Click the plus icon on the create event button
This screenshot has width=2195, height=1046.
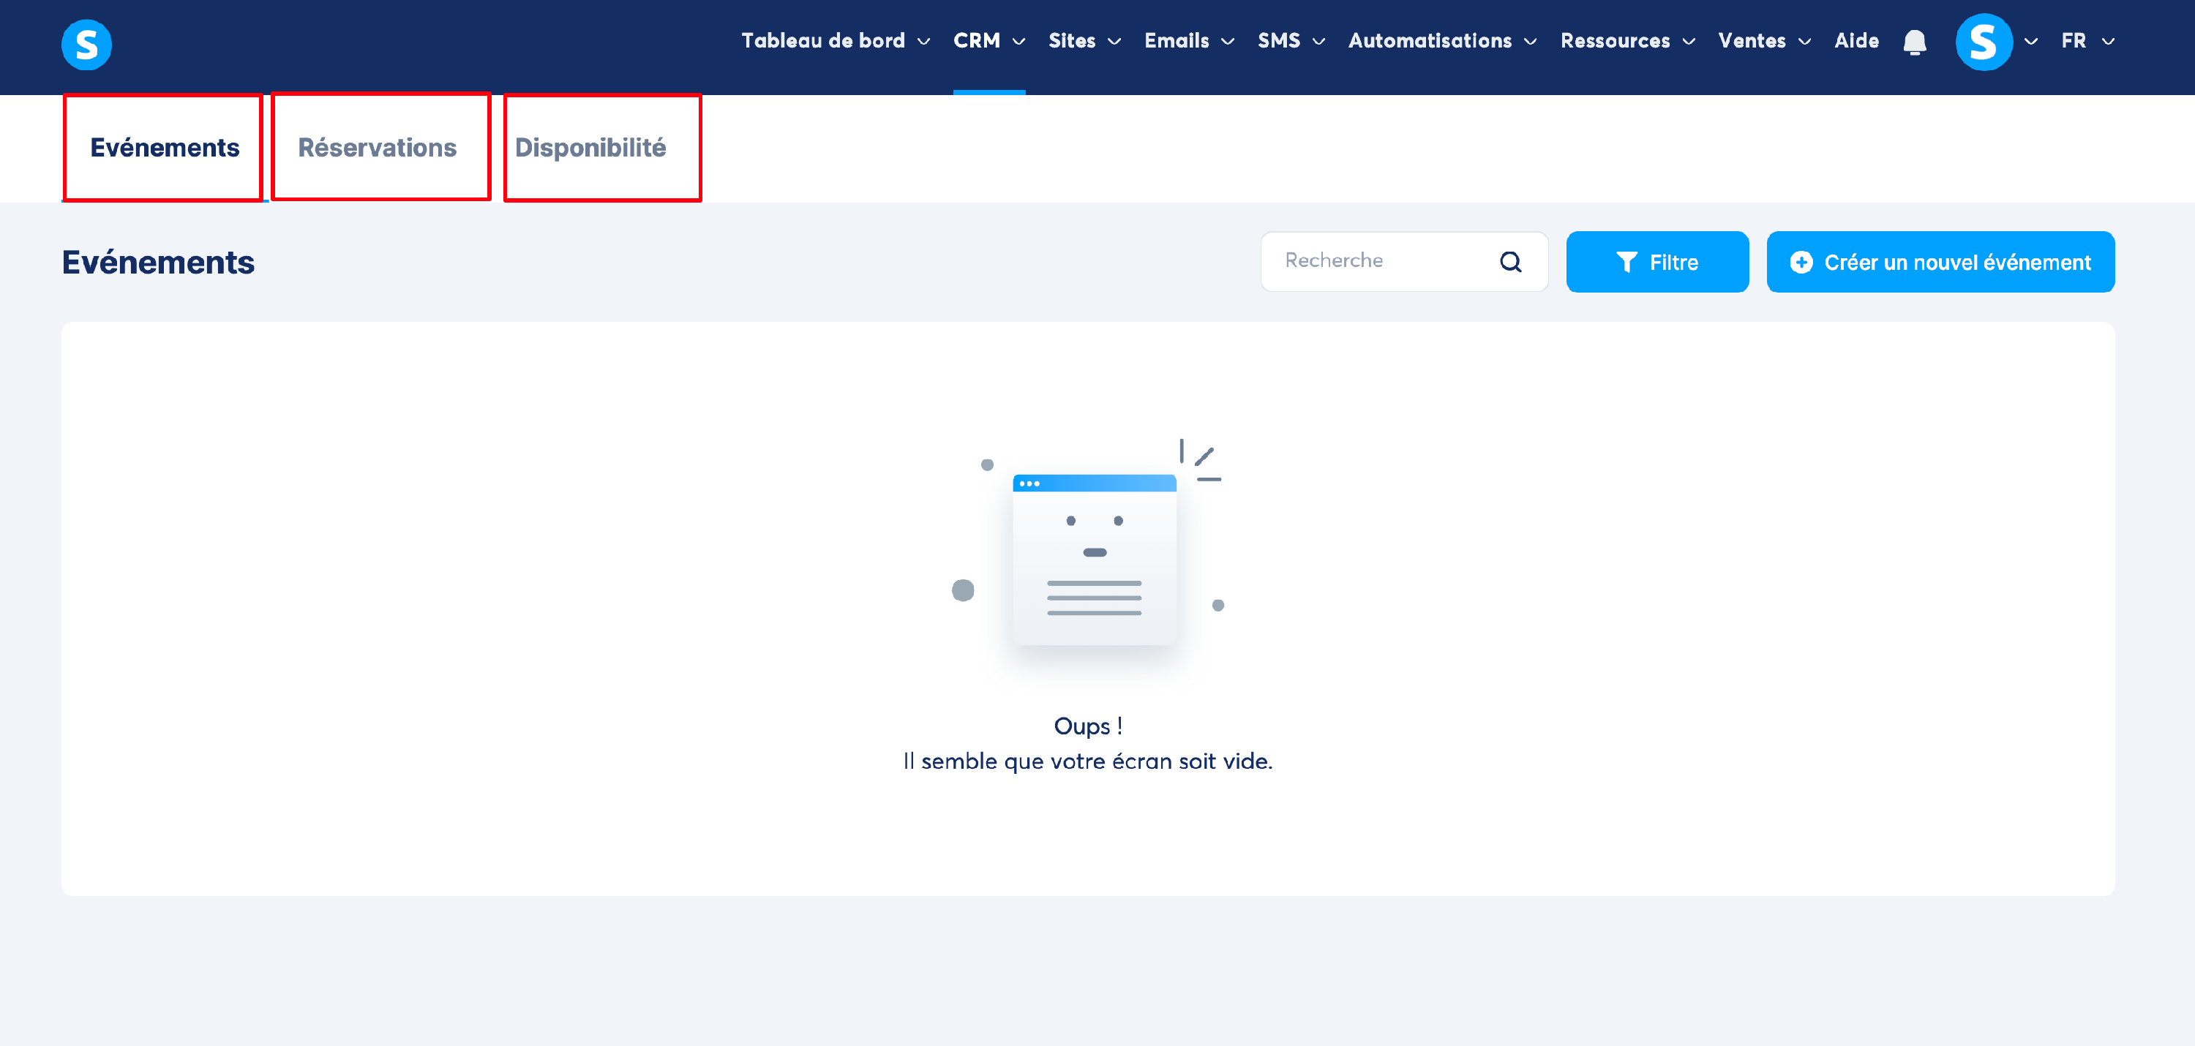(1801, 262)
